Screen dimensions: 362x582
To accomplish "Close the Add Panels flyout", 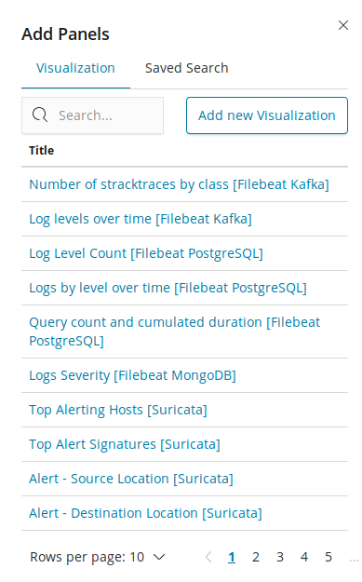I will click(x=343, y=25).
